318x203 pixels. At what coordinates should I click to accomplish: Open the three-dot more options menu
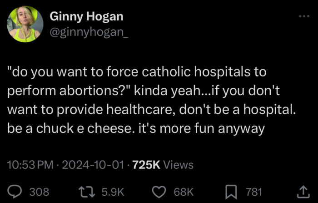tap(303, 16)
